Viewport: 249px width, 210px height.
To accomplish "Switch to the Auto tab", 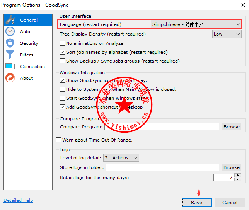I will click(x=28, y=32).
